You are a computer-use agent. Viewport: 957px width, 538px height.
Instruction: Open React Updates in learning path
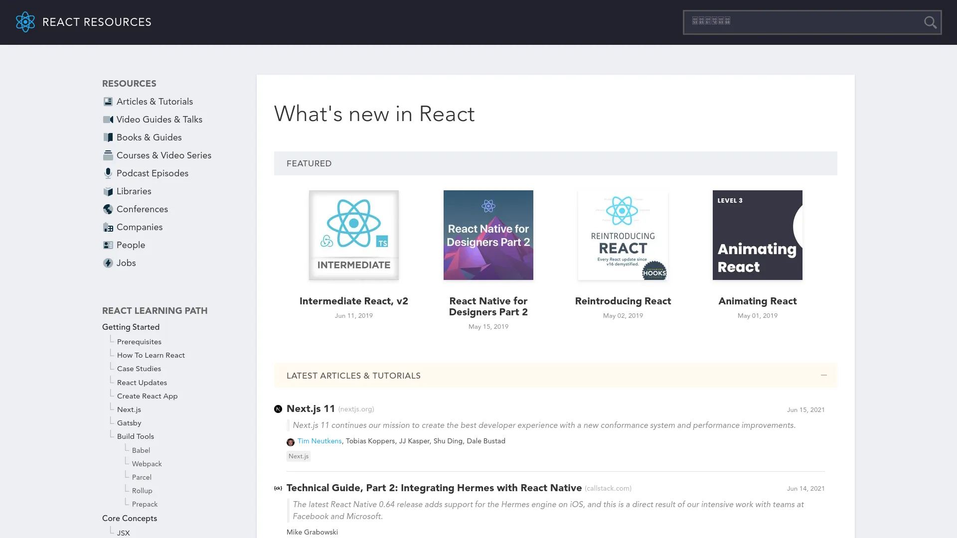[x=142, y=383]
